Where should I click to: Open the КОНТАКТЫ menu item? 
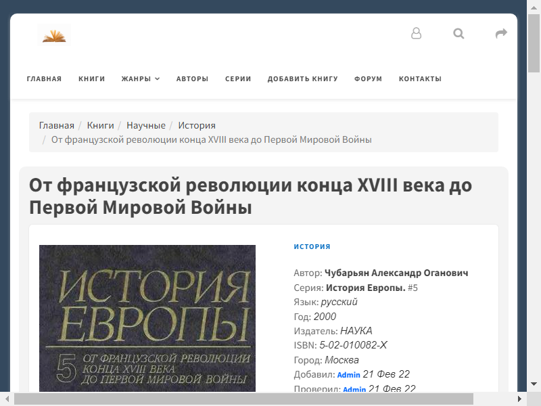(420, 78)
